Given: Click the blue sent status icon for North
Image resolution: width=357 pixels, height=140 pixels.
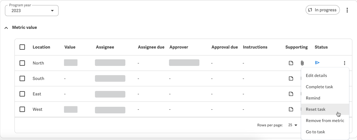Looking at the screenshot, I should 317,63.
